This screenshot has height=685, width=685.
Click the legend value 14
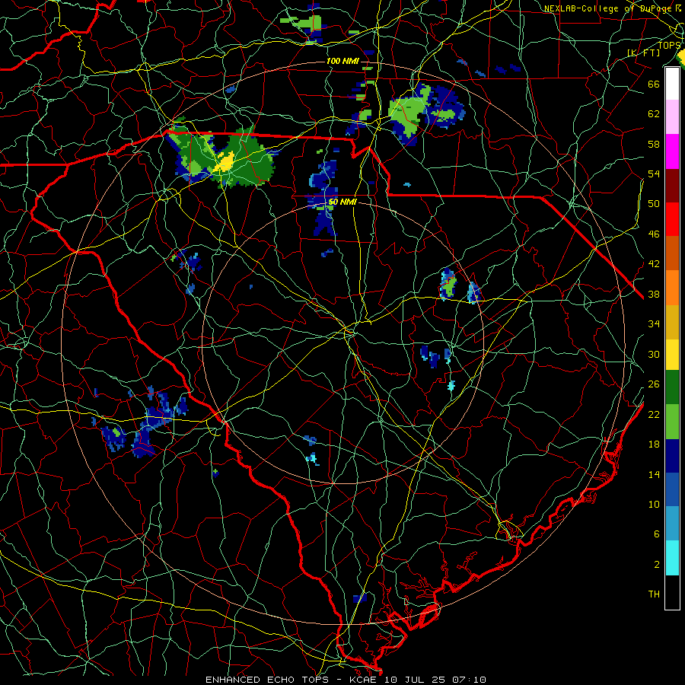point(654,474)
